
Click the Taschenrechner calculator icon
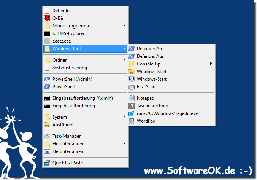(132, 106)
